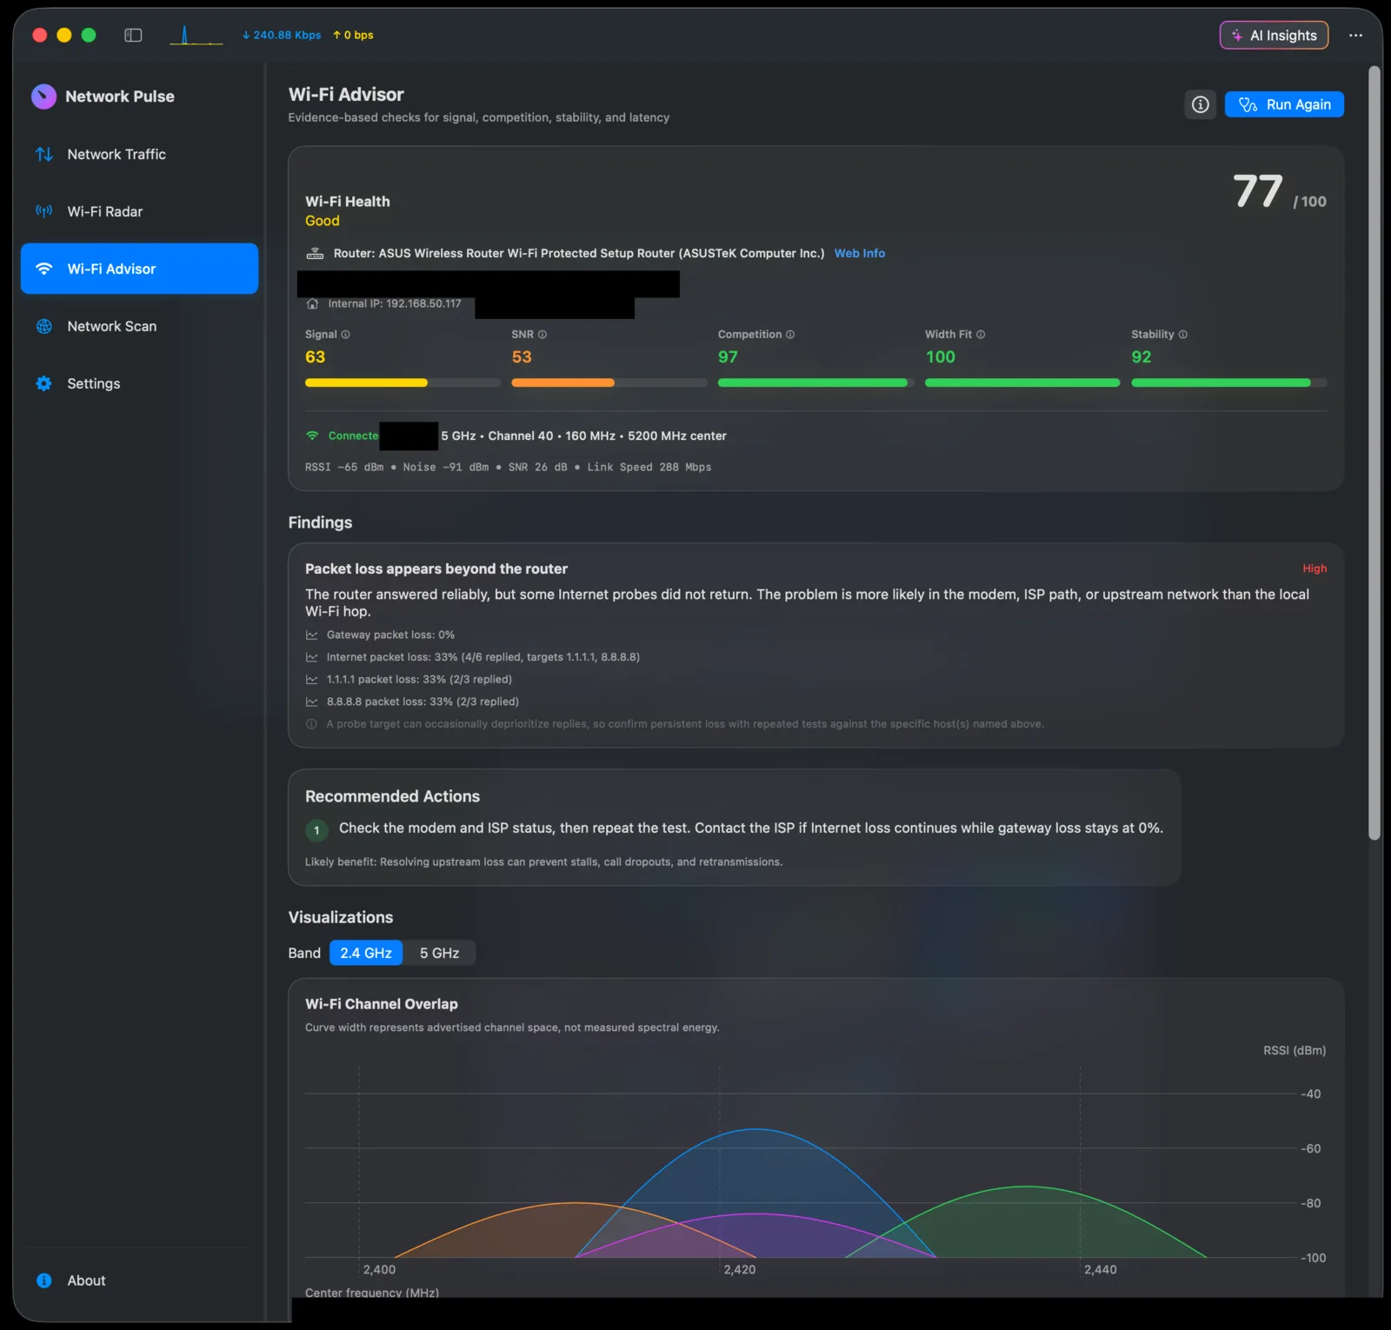Open Network Scan section
The height and width of the screenshot is (1330, 1391).
[139, 326]
